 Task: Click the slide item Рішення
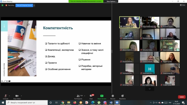coord(86,60)
